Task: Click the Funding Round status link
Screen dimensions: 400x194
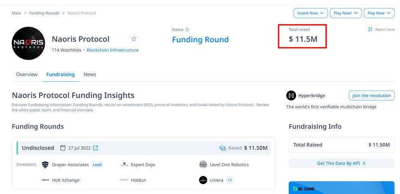Action: pos(200,40)
